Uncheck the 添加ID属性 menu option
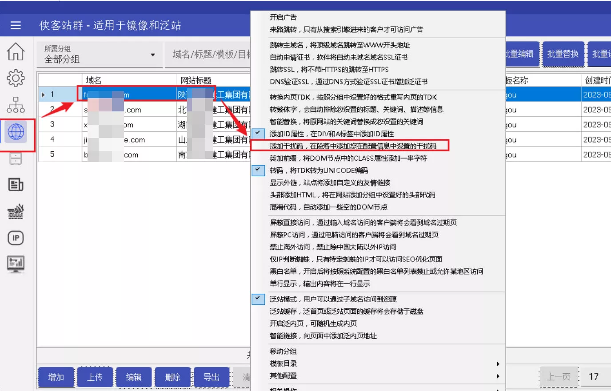The height and width of the screenshot is (391, 611). click(331, 134)
